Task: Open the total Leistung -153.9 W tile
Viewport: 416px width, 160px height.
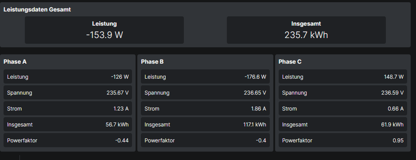Action: click(x=104, y=30)
